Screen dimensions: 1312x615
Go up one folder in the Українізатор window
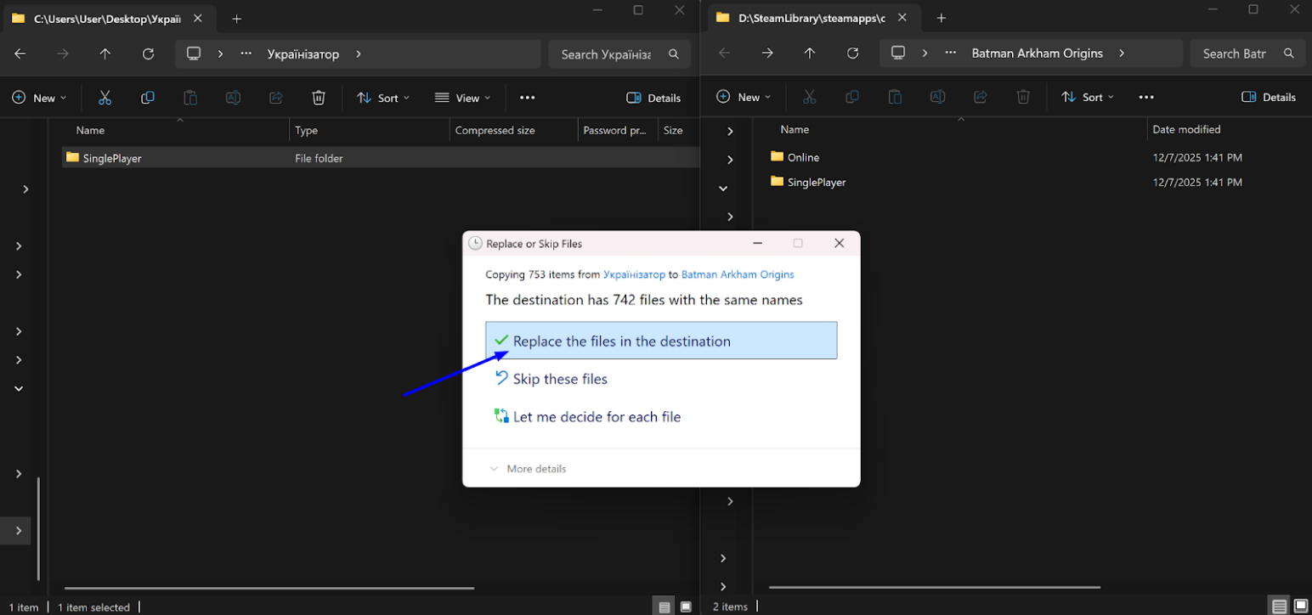pos(105,54)
